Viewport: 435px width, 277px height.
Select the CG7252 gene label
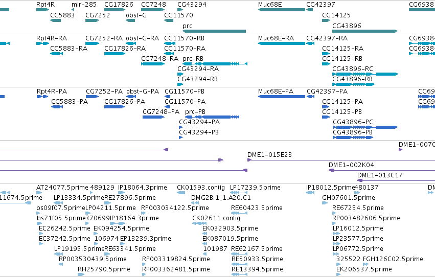click(x=98, y=15)
